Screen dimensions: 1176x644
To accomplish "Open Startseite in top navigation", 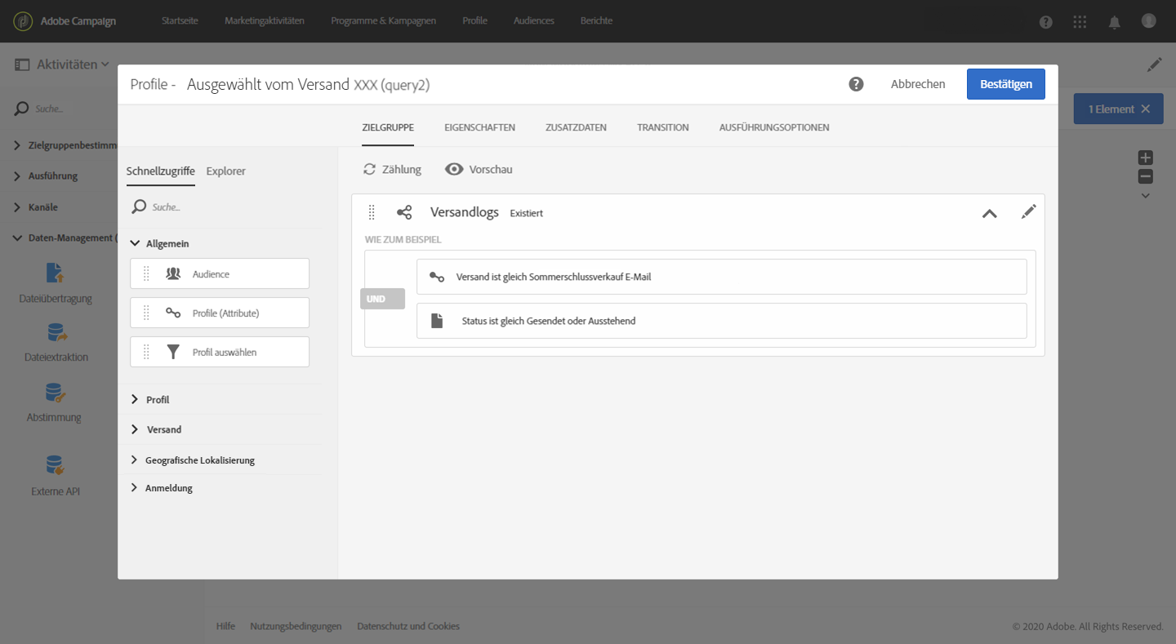I will point(180,20).
